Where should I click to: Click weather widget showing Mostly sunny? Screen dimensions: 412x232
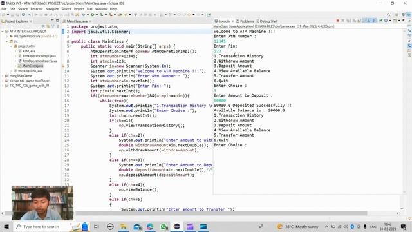(x=297, y=226)
